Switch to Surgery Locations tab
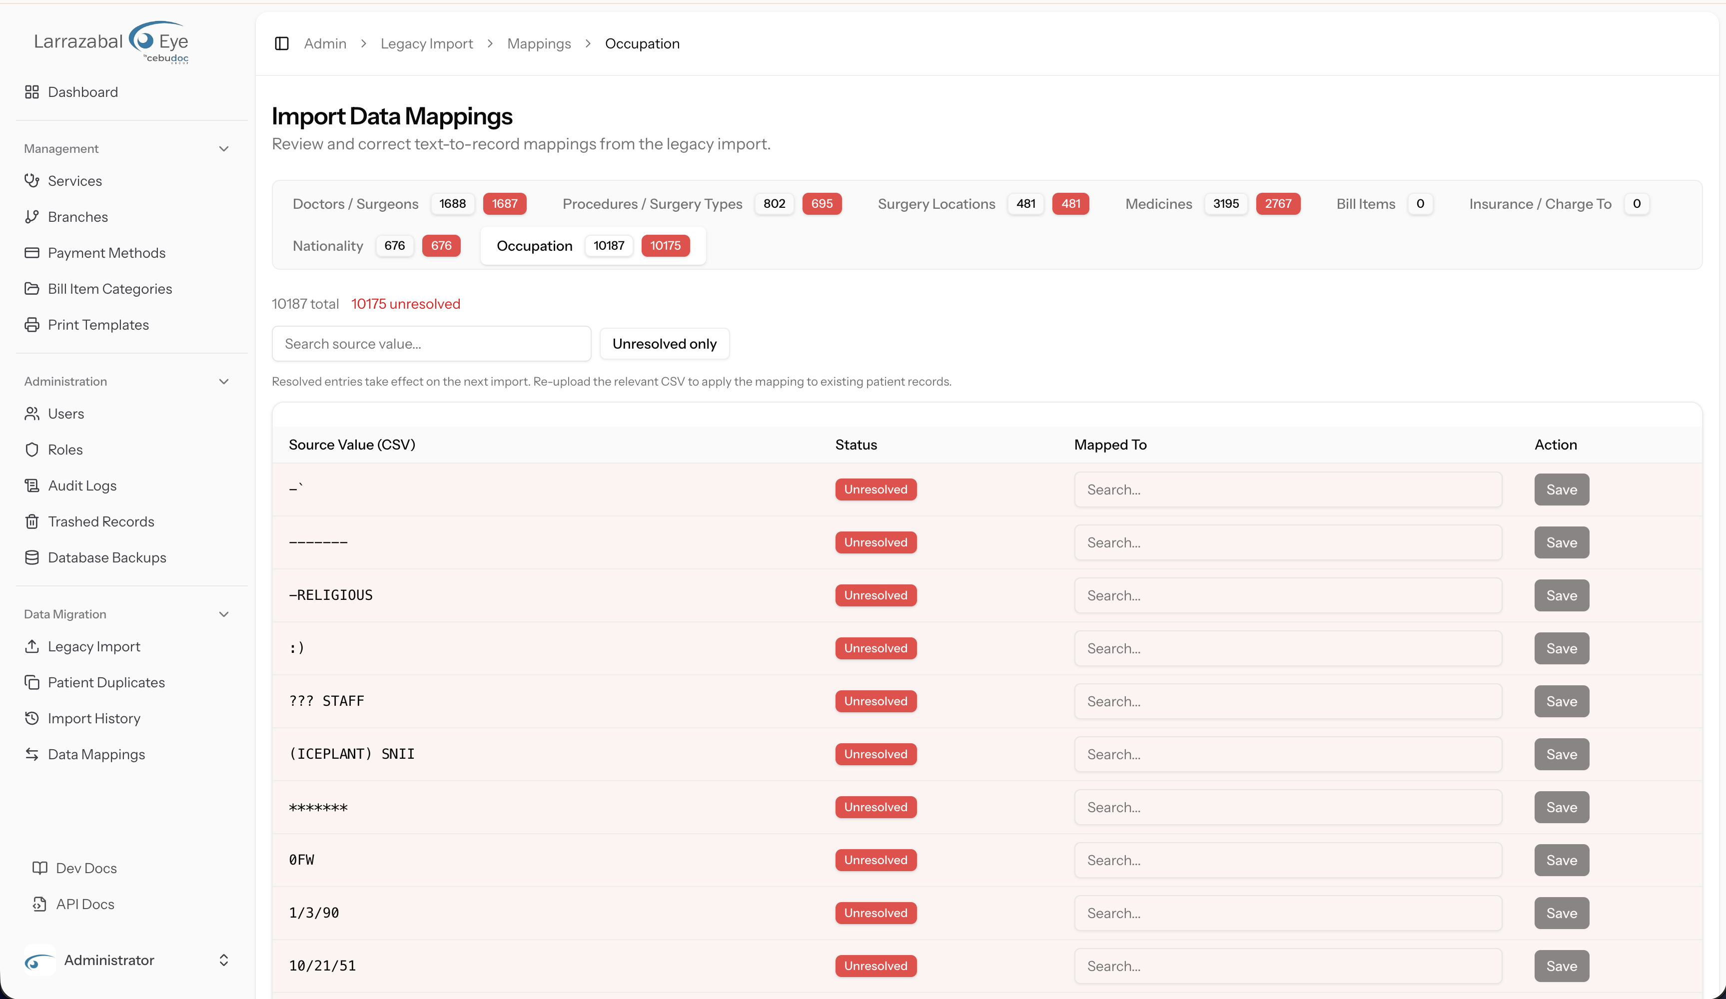1726x999 pixels. click(x=983, y=204)
